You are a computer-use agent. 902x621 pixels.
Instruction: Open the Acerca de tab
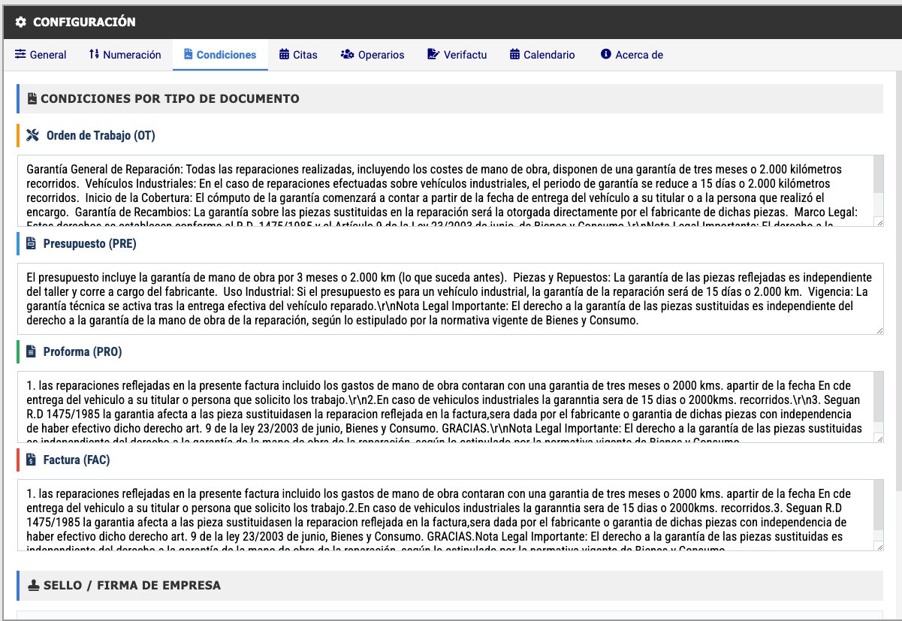point(632,55)
